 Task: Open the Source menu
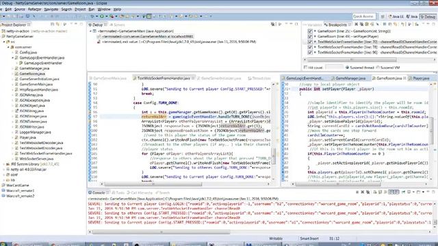pos(20,9)
